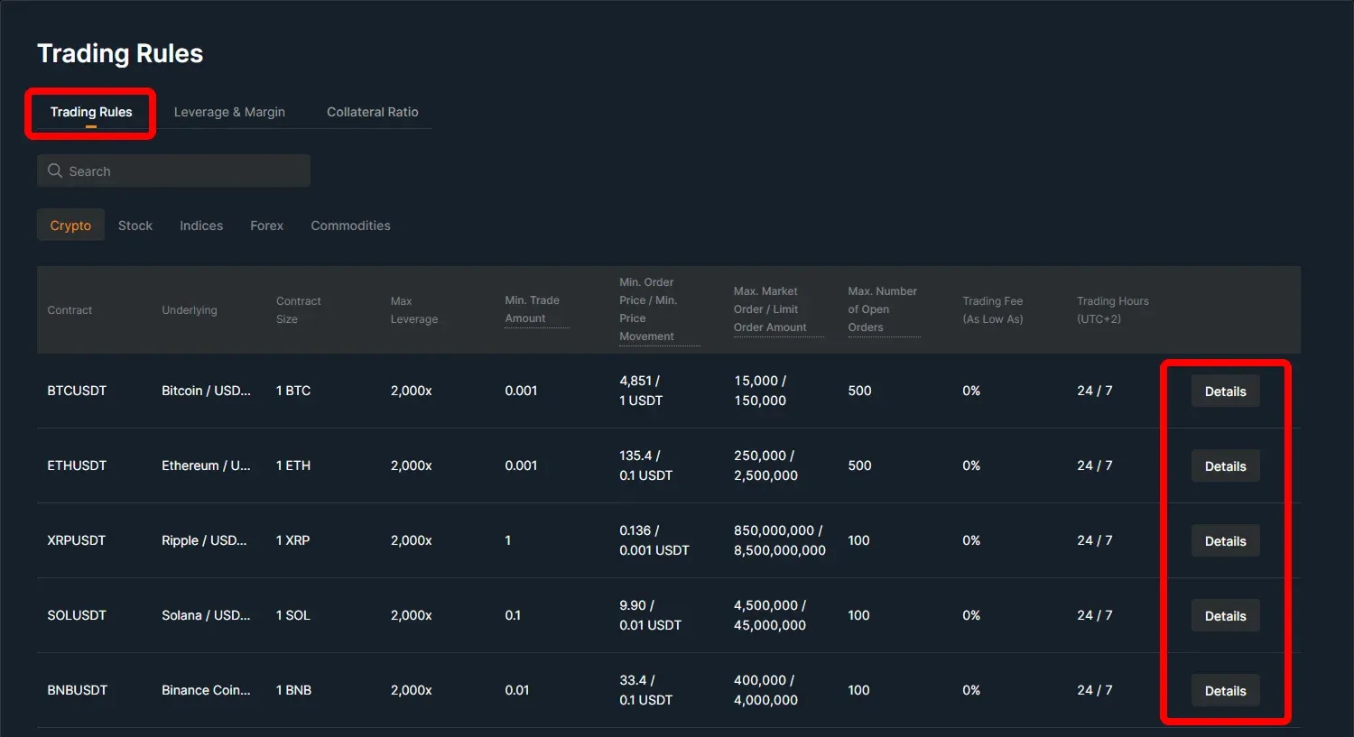
Task: Click the BTCUSDT contract cell
Action: pyautogui.click(x=77, y=391)
